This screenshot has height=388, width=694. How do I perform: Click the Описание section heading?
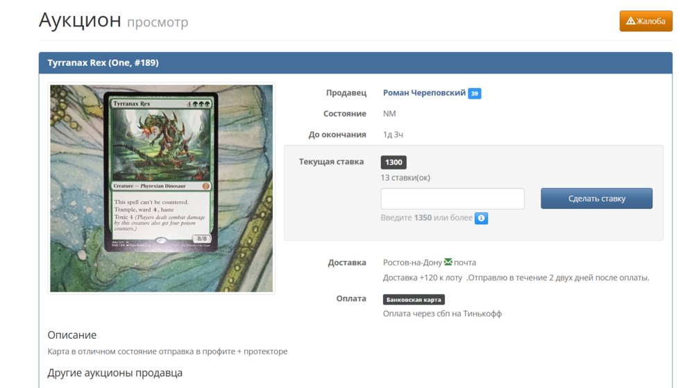(72, 335)
